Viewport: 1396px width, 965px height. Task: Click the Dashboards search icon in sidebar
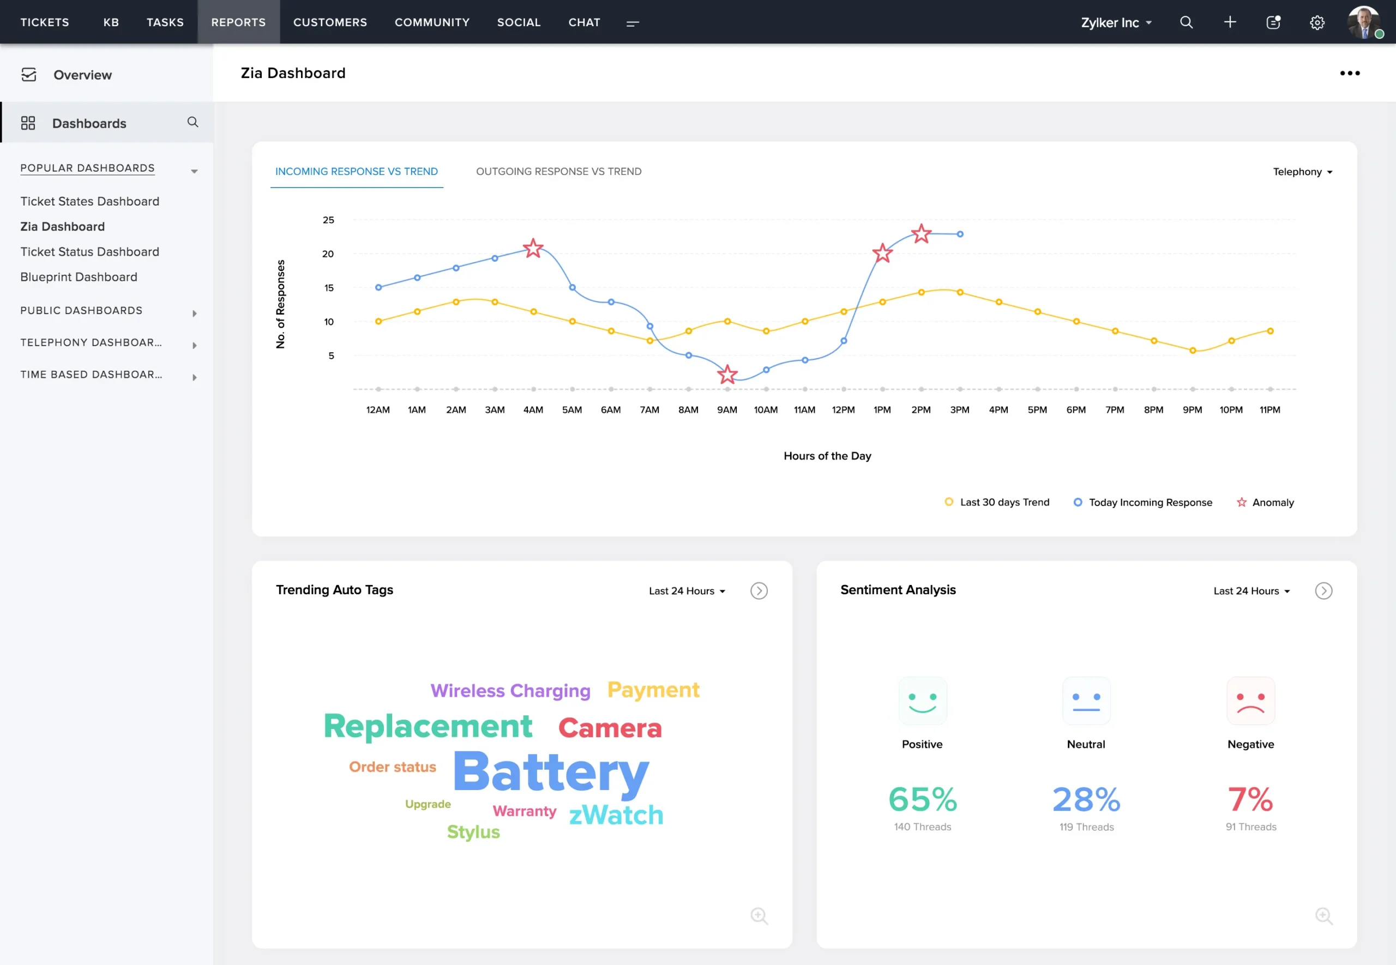point(193,122)
